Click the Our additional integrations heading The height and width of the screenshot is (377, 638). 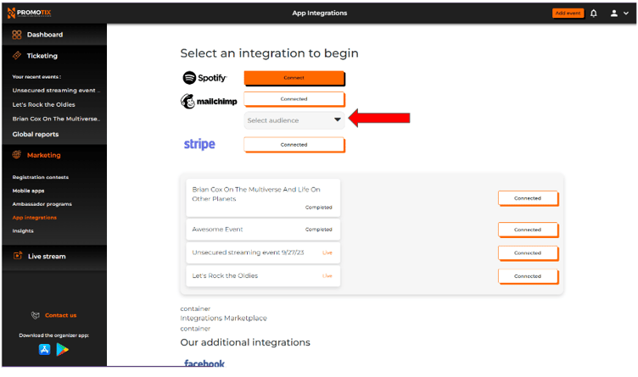pos(245,342)
